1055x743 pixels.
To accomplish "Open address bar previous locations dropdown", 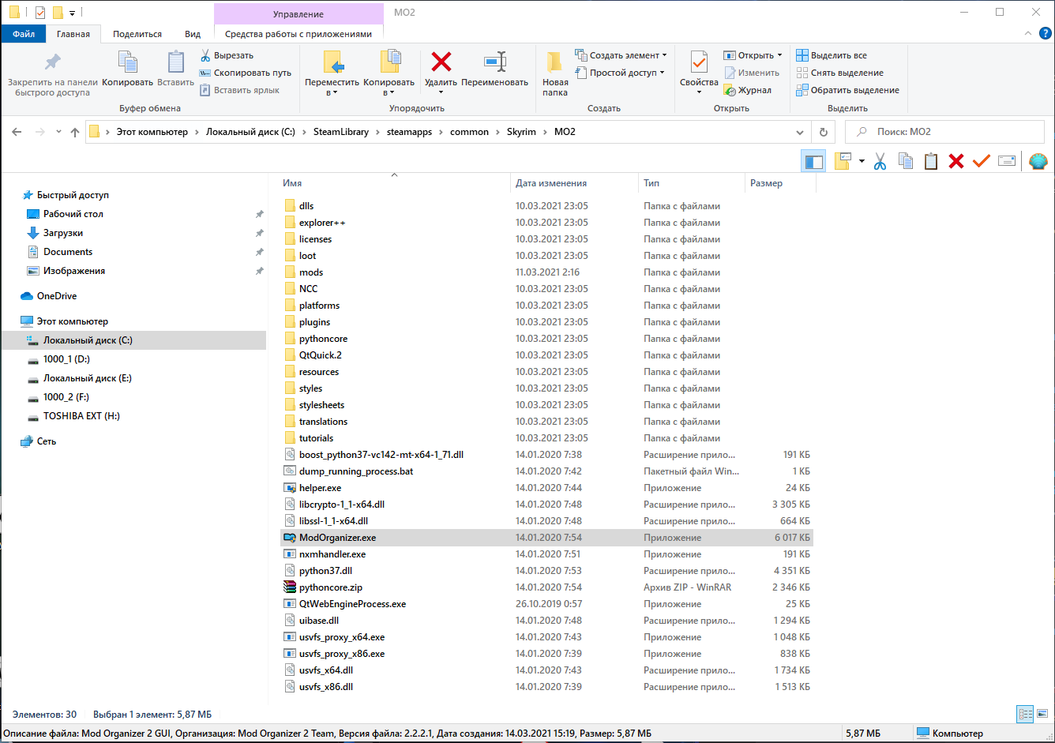I will [x=800, y=132].
